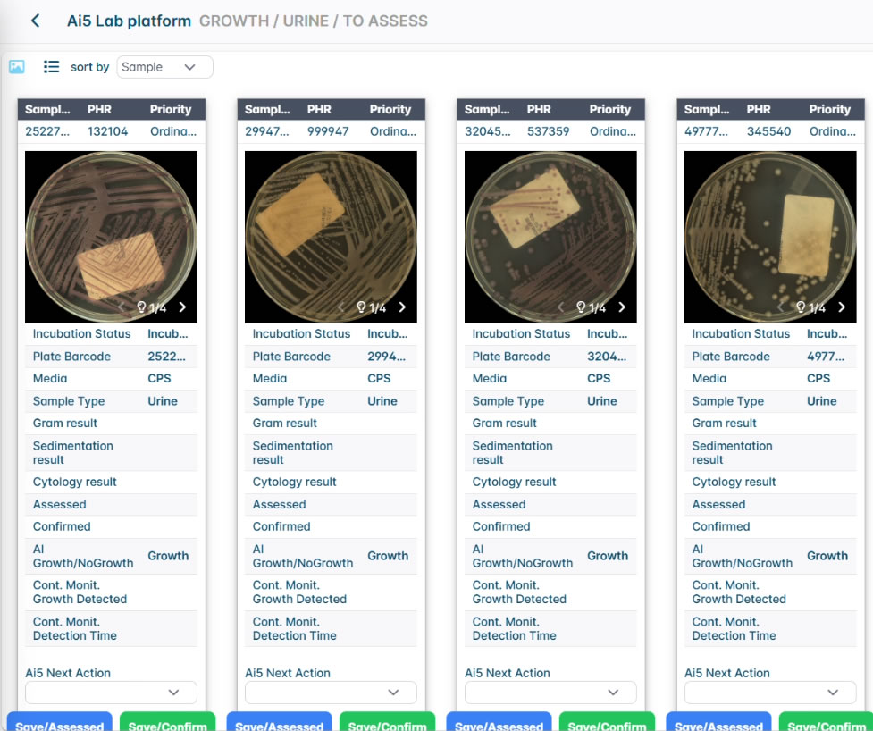The width and height of the screenshot is (873, 731).
Task: Click the GROWTH / URINE / TO ASSESS breadcrumb
Action: (x=313, y=21)
